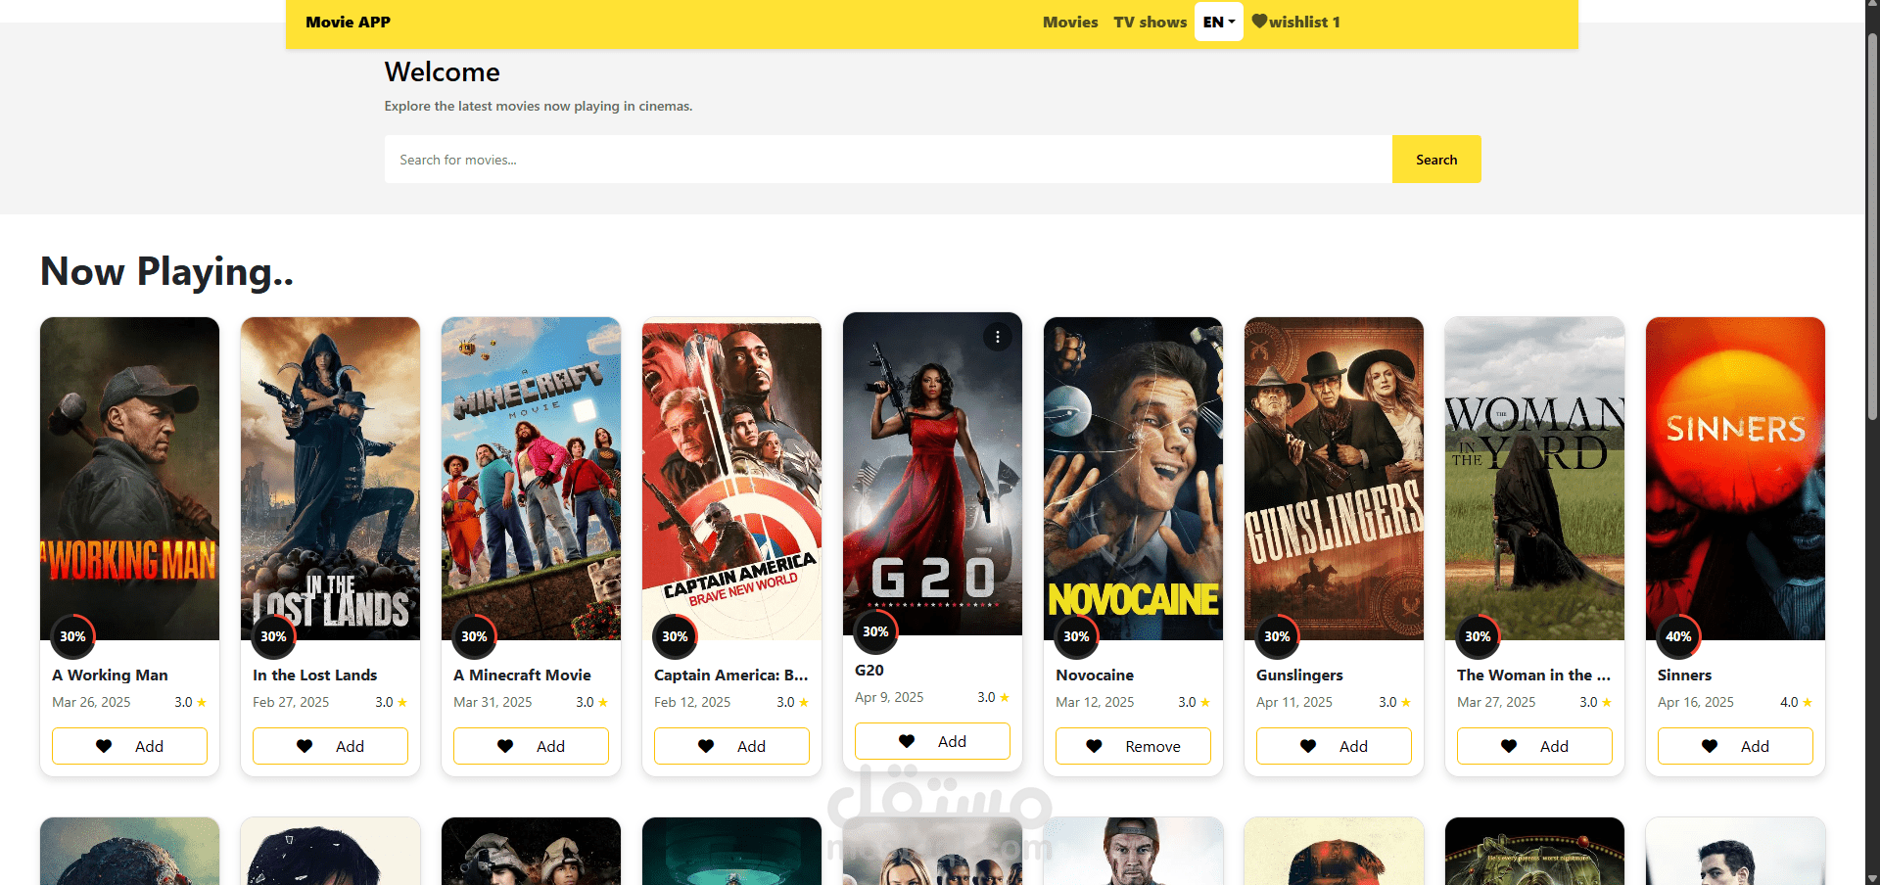Click the star rating 3.0 on Gunslingers
This screenshot has width=1880, height=885.
1394,702
